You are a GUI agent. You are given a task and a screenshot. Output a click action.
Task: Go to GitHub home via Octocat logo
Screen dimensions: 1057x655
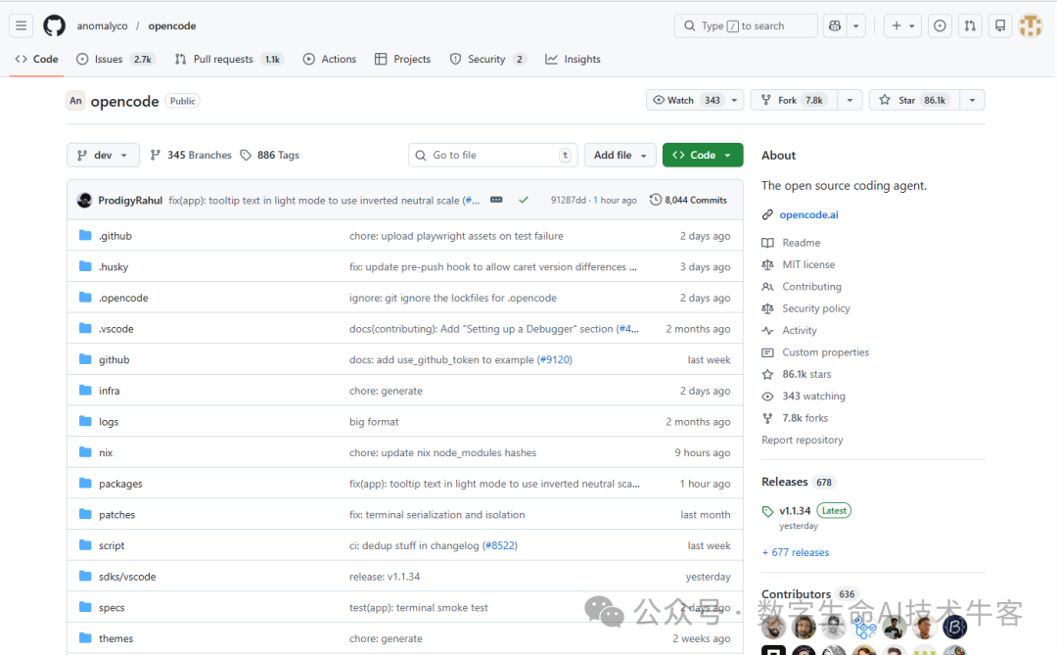54,25
